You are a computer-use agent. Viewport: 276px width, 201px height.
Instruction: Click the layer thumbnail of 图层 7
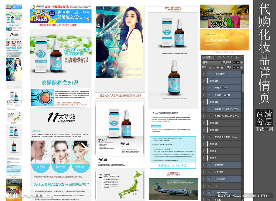click(x=208, y=158)
